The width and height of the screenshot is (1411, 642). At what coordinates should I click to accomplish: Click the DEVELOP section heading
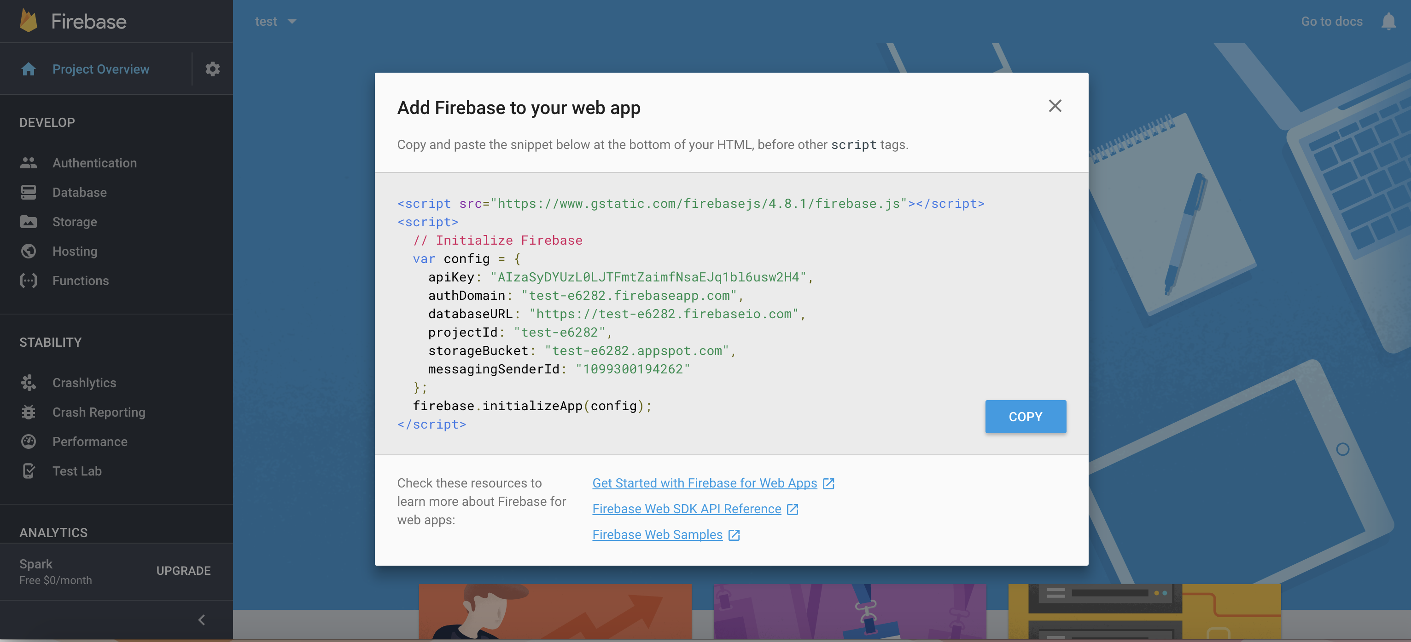47,122
